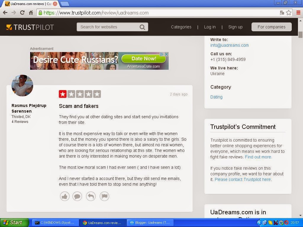The height and width of the screenshot is (227, 303).
Task: Click the browser forward arrow
Action: tap(14, 13)
